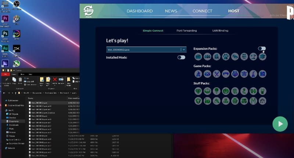Open Adobe Photoshop desktop shortcut

pyautogui.click(x=6, y=34)
